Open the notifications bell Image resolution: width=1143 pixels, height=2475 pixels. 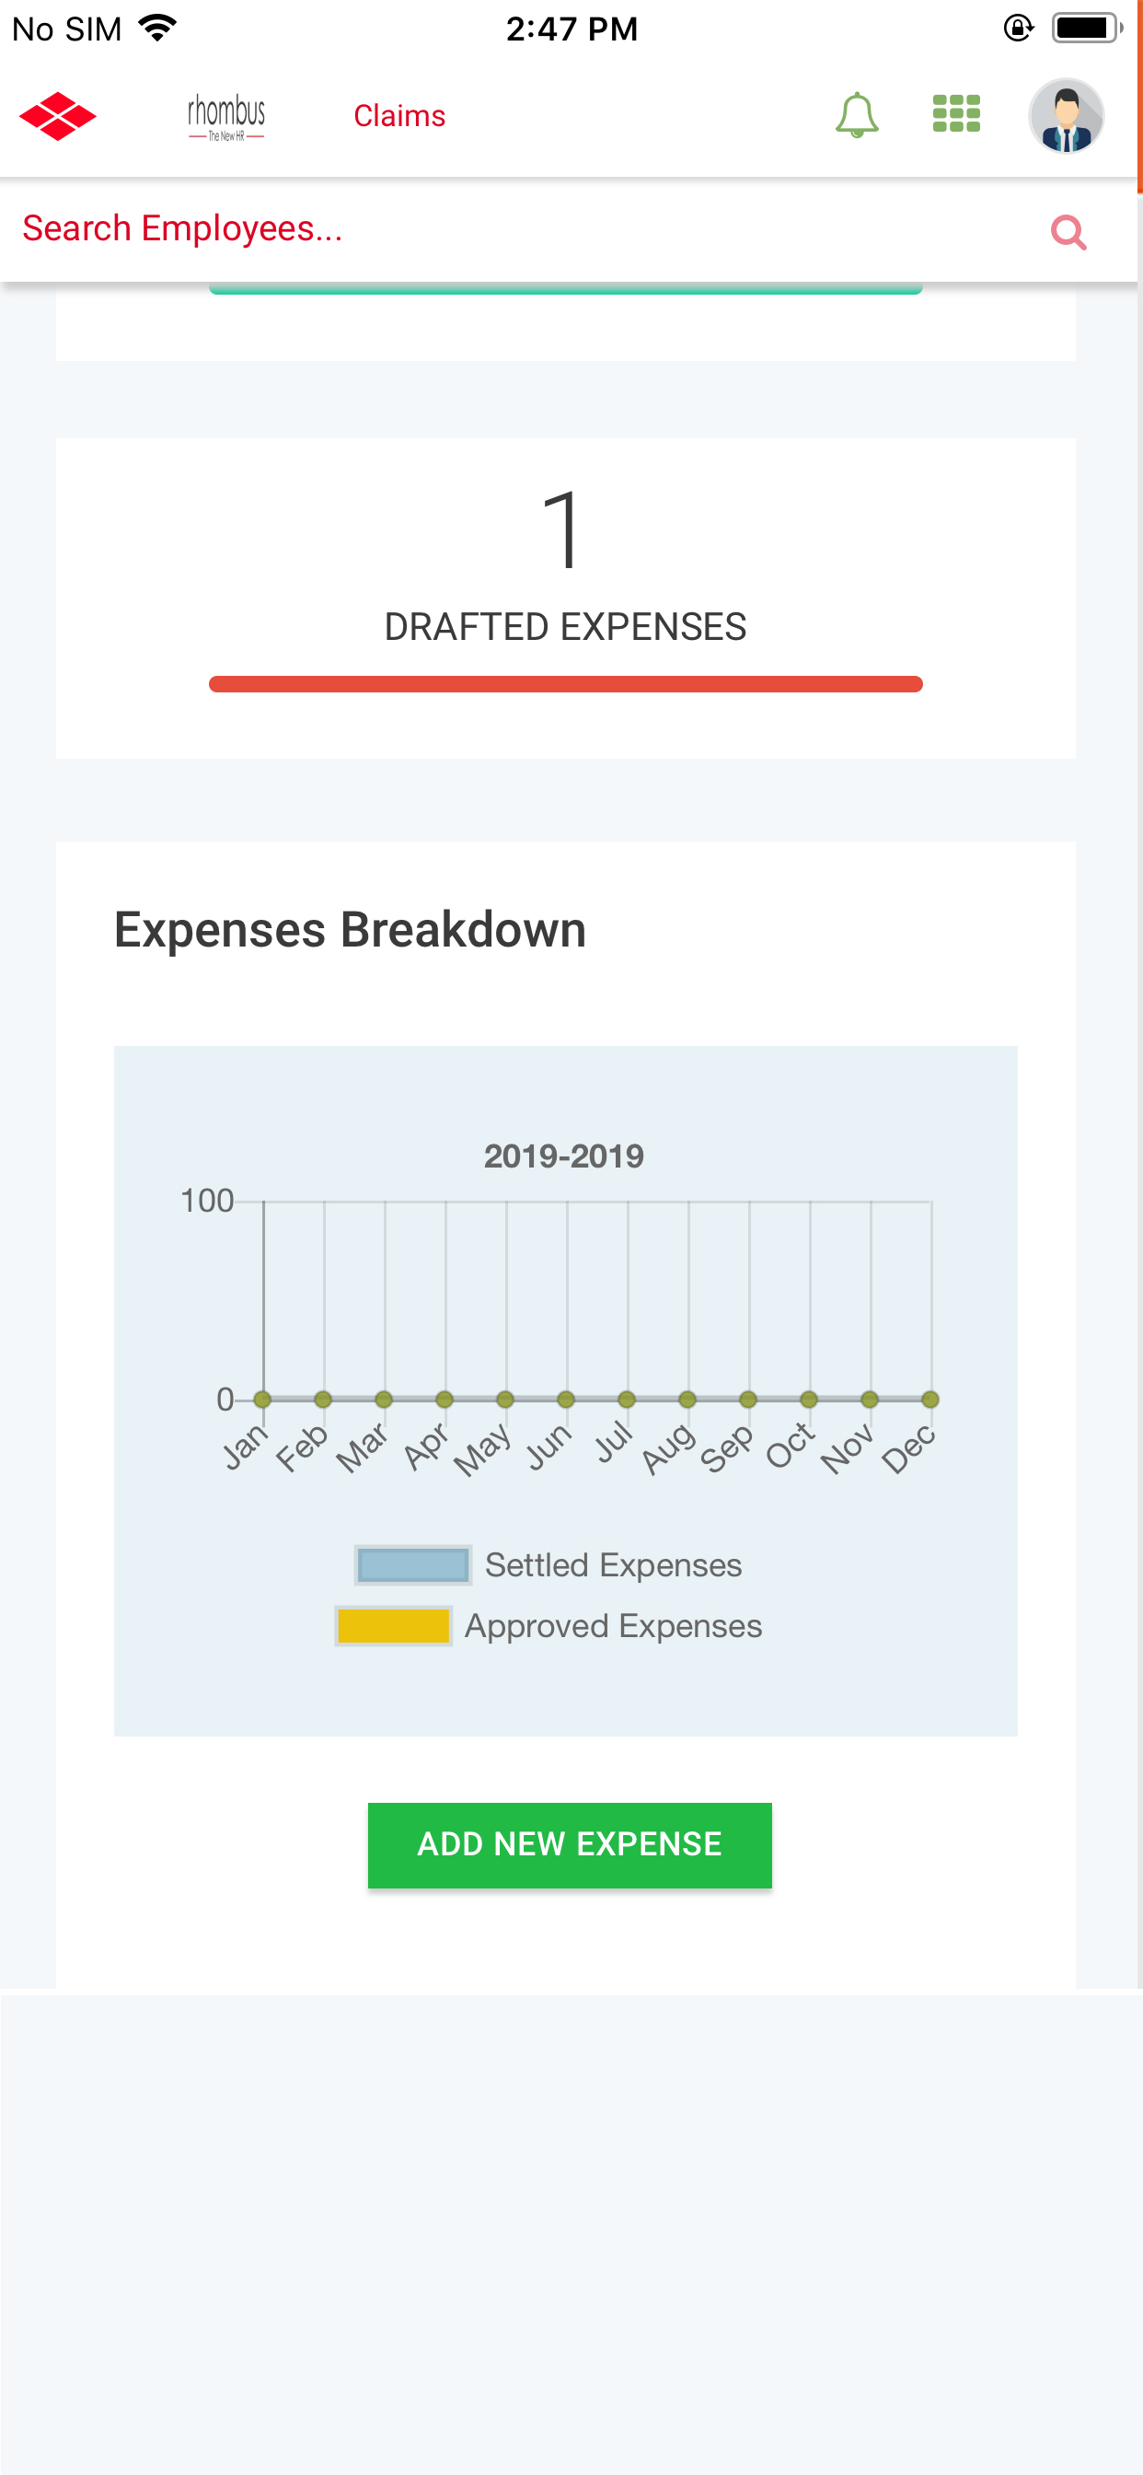click(x=857, y=115)
